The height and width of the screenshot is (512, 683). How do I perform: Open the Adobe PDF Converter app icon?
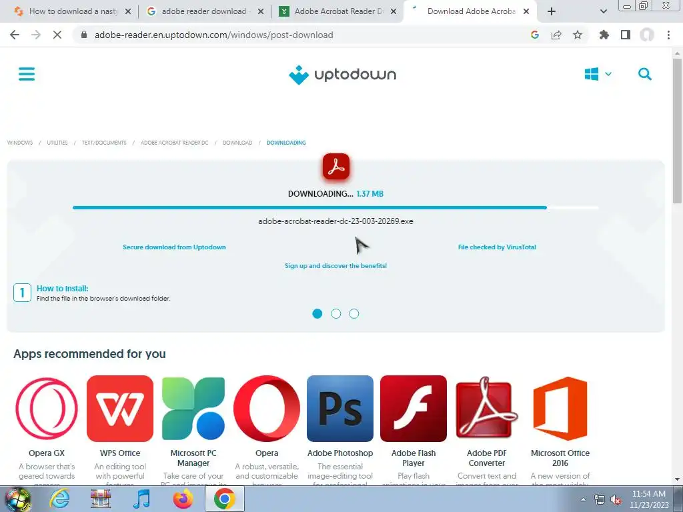pos(486,409)
